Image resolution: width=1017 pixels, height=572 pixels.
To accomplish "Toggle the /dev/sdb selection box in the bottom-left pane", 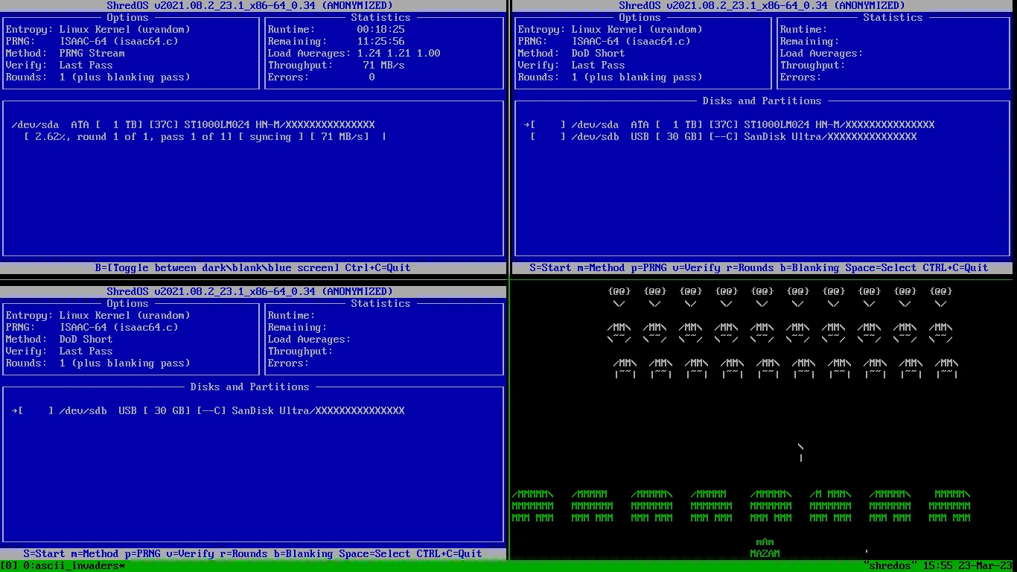I will tap(35, 410).
